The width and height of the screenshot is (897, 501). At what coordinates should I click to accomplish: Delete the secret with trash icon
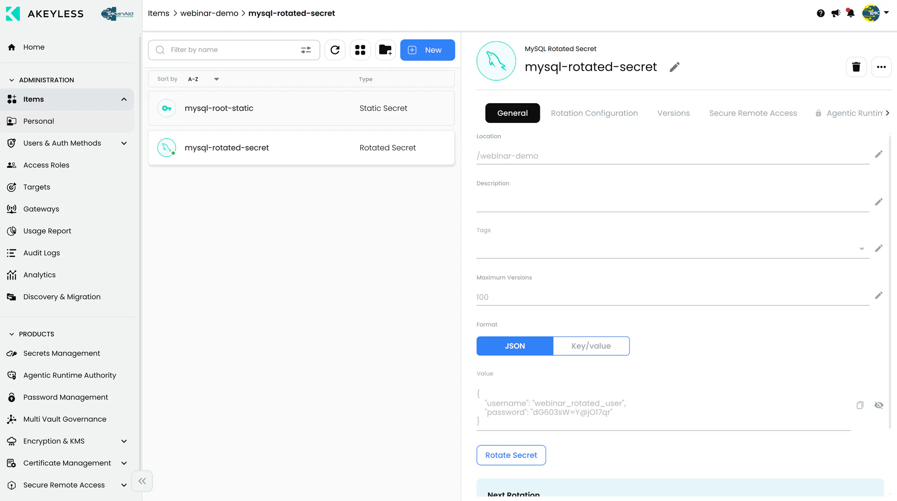click(x=856, y=67)
